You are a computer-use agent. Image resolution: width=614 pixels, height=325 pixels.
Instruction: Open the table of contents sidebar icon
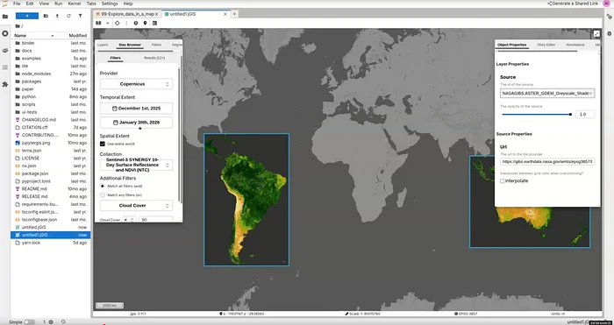point(5,67)
